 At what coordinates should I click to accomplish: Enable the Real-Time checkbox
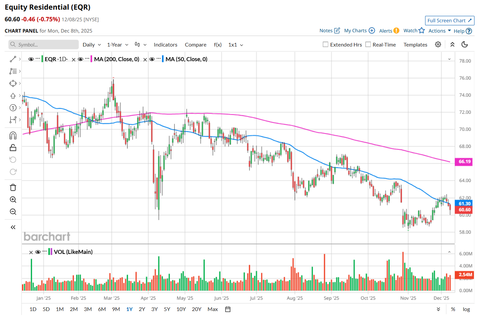368,45
